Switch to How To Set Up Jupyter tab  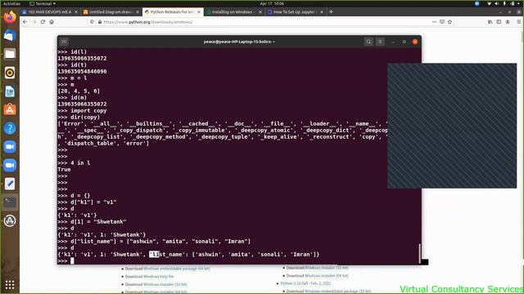click(295, 11)
